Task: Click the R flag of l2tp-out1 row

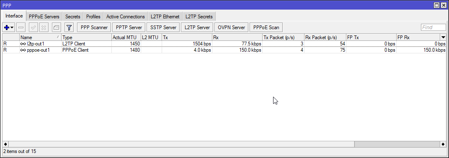Action: pyautogui.click(x=5, y=44)
